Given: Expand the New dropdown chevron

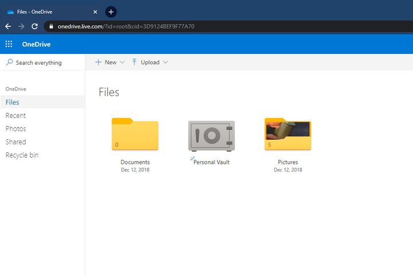Looking at the screenshot, I should (122, 62).
